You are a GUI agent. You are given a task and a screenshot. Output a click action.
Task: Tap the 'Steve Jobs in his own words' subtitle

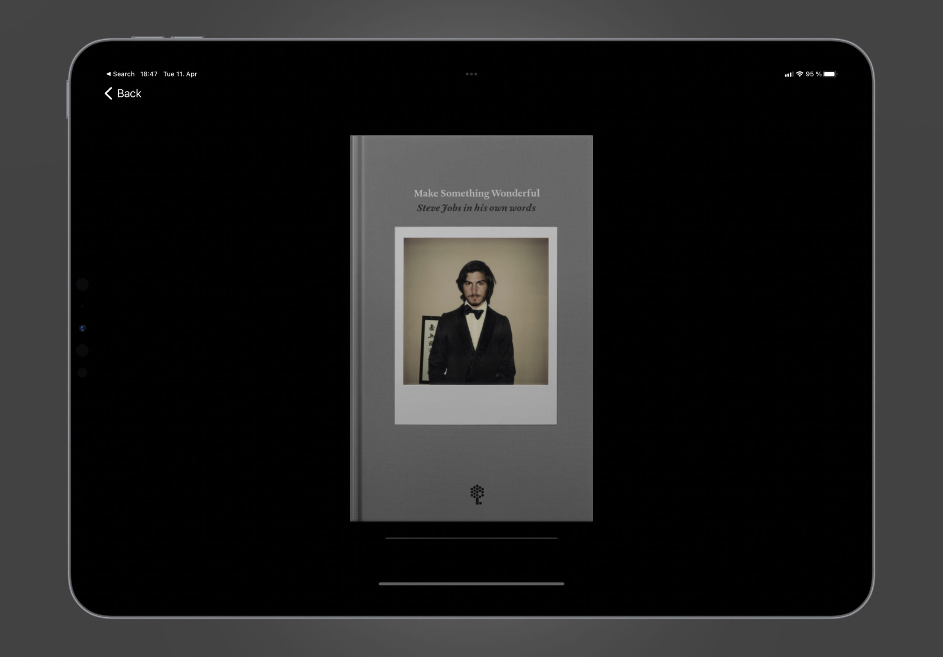(x=476, y=208)
